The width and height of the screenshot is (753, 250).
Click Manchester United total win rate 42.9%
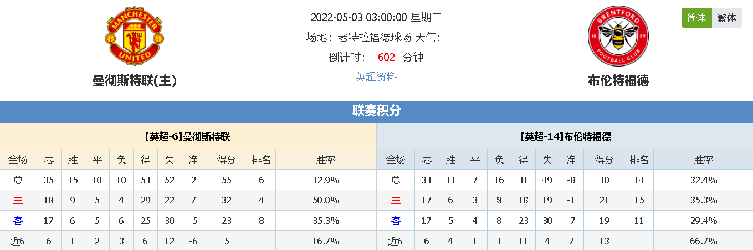point(326,180)
